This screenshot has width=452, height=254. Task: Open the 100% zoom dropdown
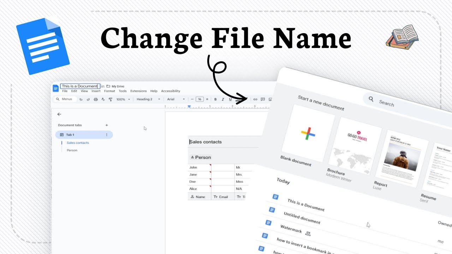[x=123, y=99]
